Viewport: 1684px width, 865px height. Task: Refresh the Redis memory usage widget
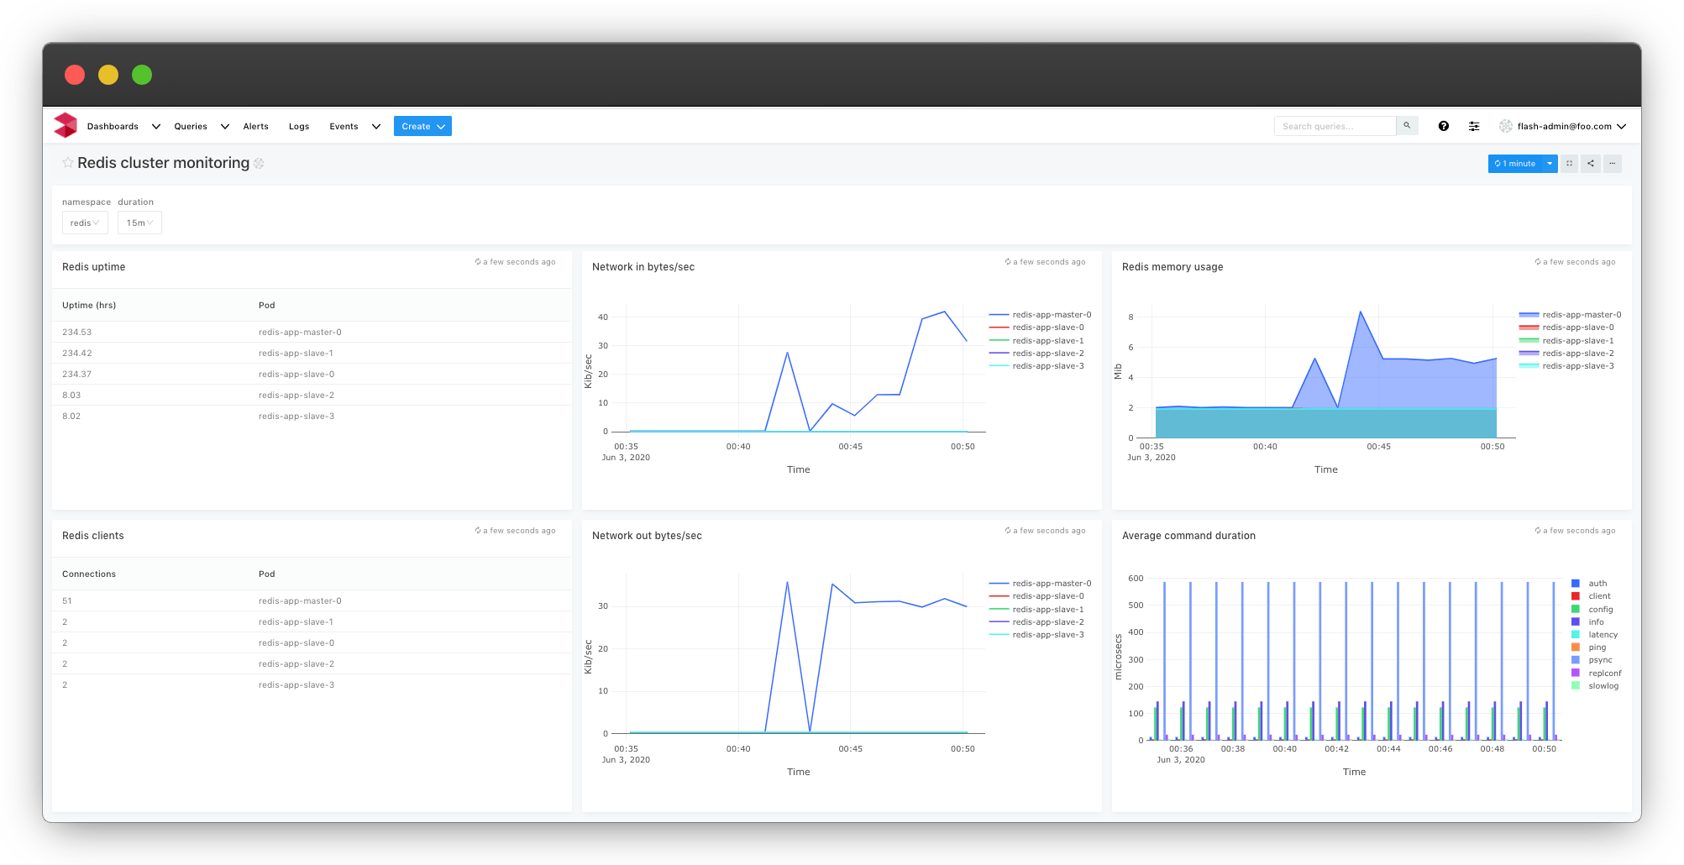(x=1538, y=262)
